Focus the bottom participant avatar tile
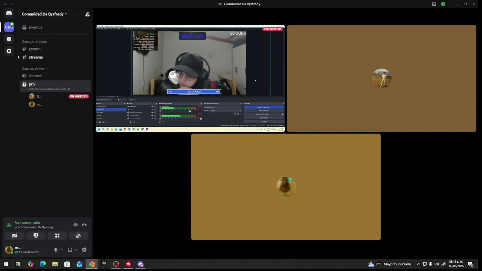This screenshot has width=482, height=271. point(286,187)
